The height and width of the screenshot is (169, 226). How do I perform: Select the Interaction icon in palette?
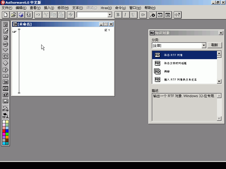click(x=5, y=70)
